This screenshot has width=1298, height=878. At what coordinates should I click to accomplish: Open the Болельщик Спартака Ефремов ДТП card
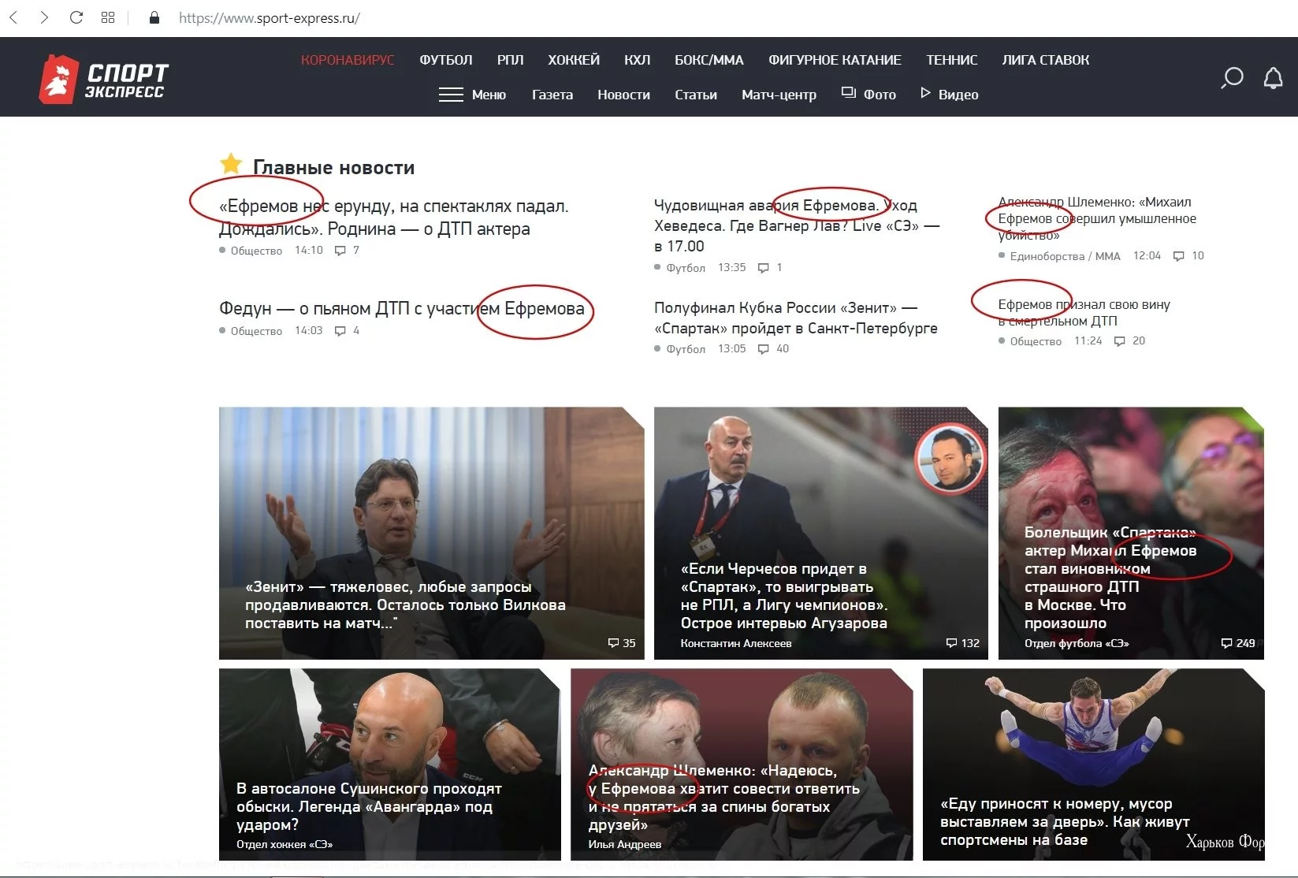(1131, 533)
